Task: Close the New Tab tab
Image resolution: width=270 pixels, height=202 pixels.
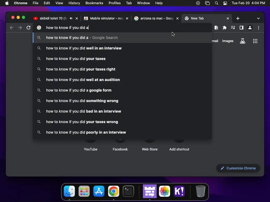Action: point(228,18)
